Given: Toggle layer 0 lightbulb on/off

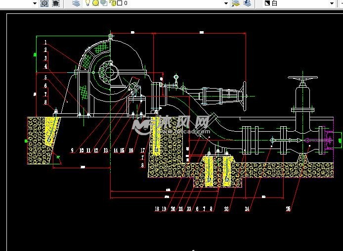Looking at the screenshot, I should point(88,3).
